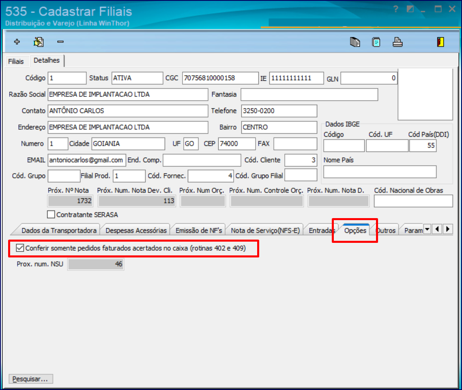462x390 pixels.
Task: Click the empty Próx. Num Orç. field
Action: 203,201
